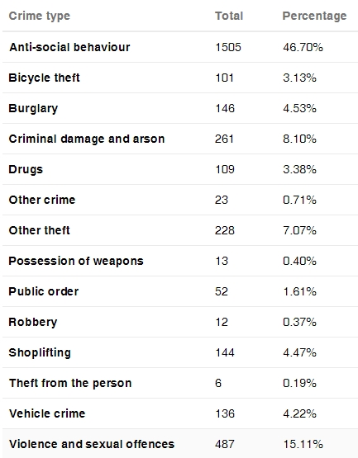The width and height of the screenshot is (358, 458).
Task: Click the 487 total for violence
Action: pyautogui.click(x=225, y=444)
